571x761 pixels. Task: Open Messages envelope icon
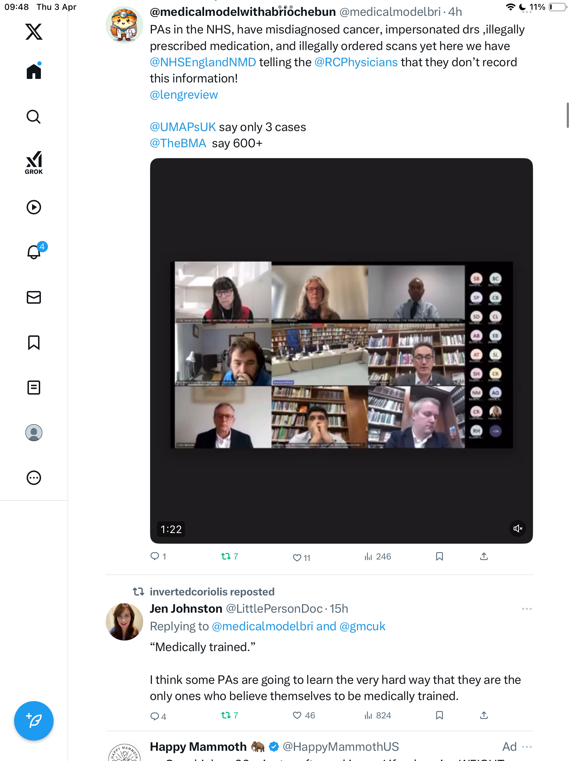pyautogui.click(x=34, y=297)
